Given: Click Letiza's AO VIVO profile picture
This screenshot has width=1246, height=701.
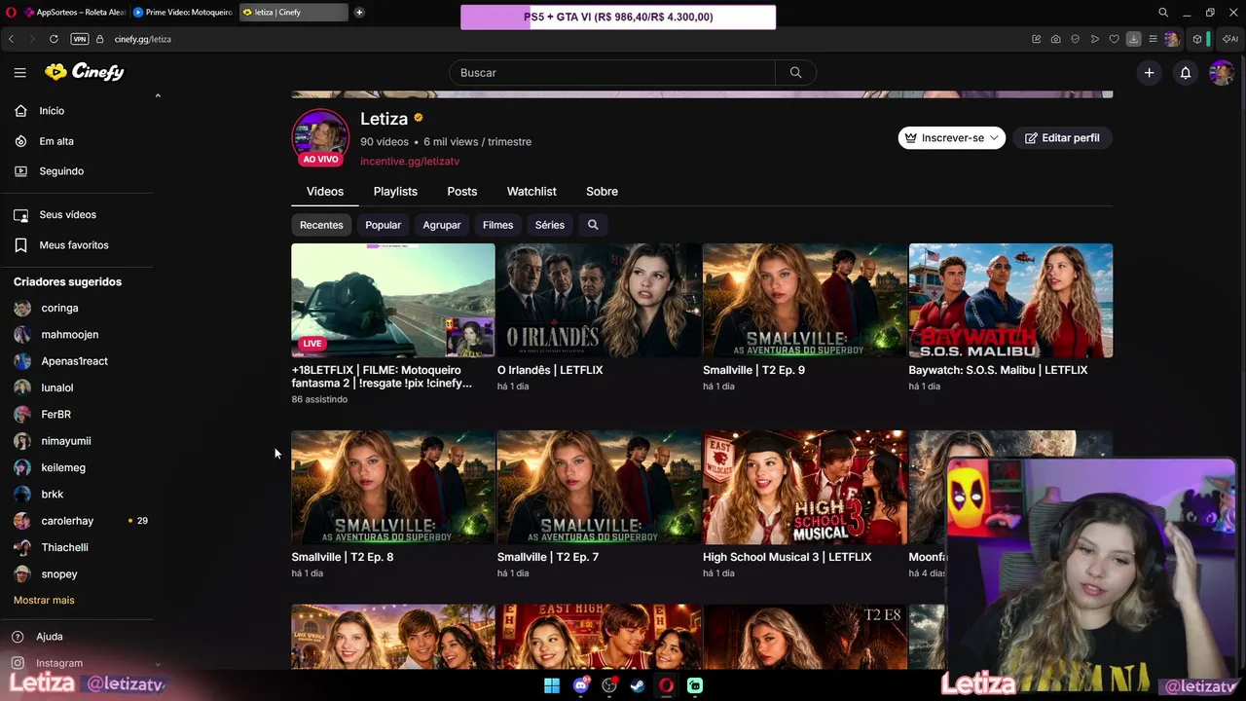Looking at the screenshot, I should pyautogui.click(x=320, y=138).
